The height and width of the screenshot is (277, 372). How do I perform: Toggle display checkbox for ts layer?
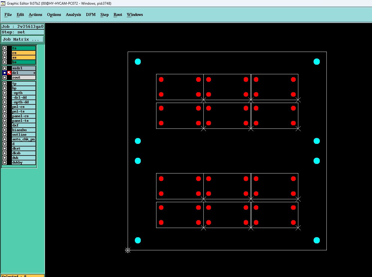coord(5,48)
